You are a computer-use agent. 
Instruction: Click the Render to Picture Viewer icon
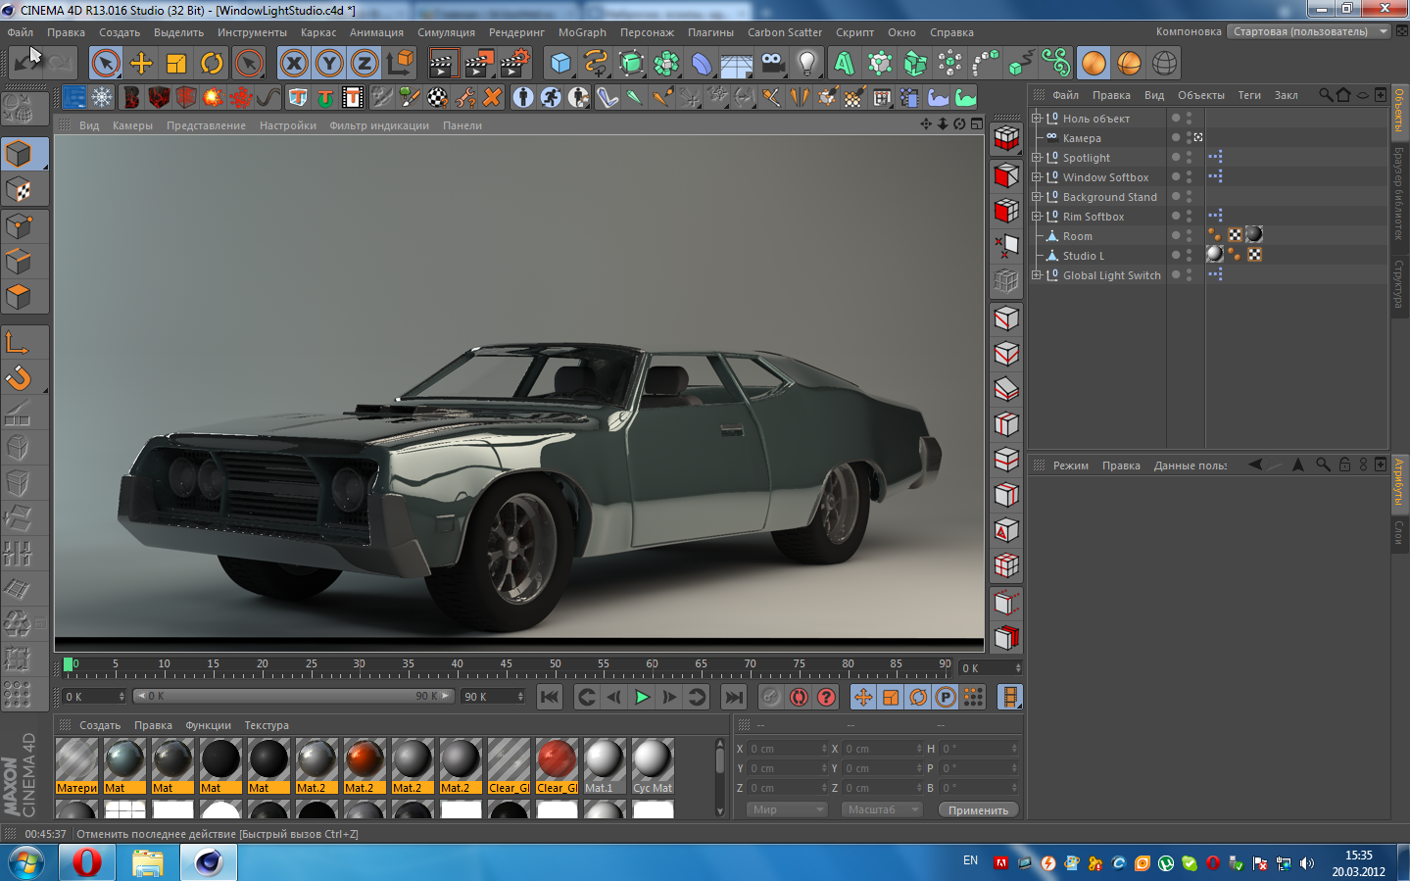[479, 64]
